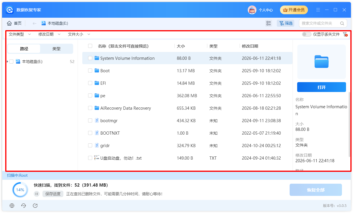Click the user avatar icon
353x213 pixels.
pyautogui.click(x=252, y=10)
